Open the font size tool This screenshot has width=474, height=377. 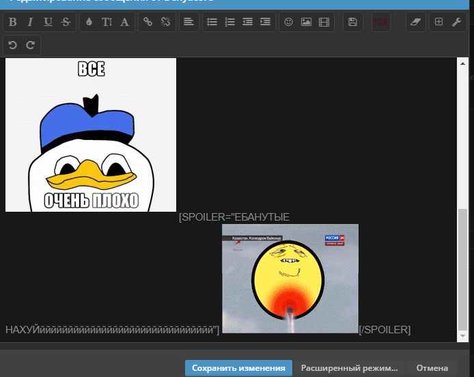pos(107,22)
